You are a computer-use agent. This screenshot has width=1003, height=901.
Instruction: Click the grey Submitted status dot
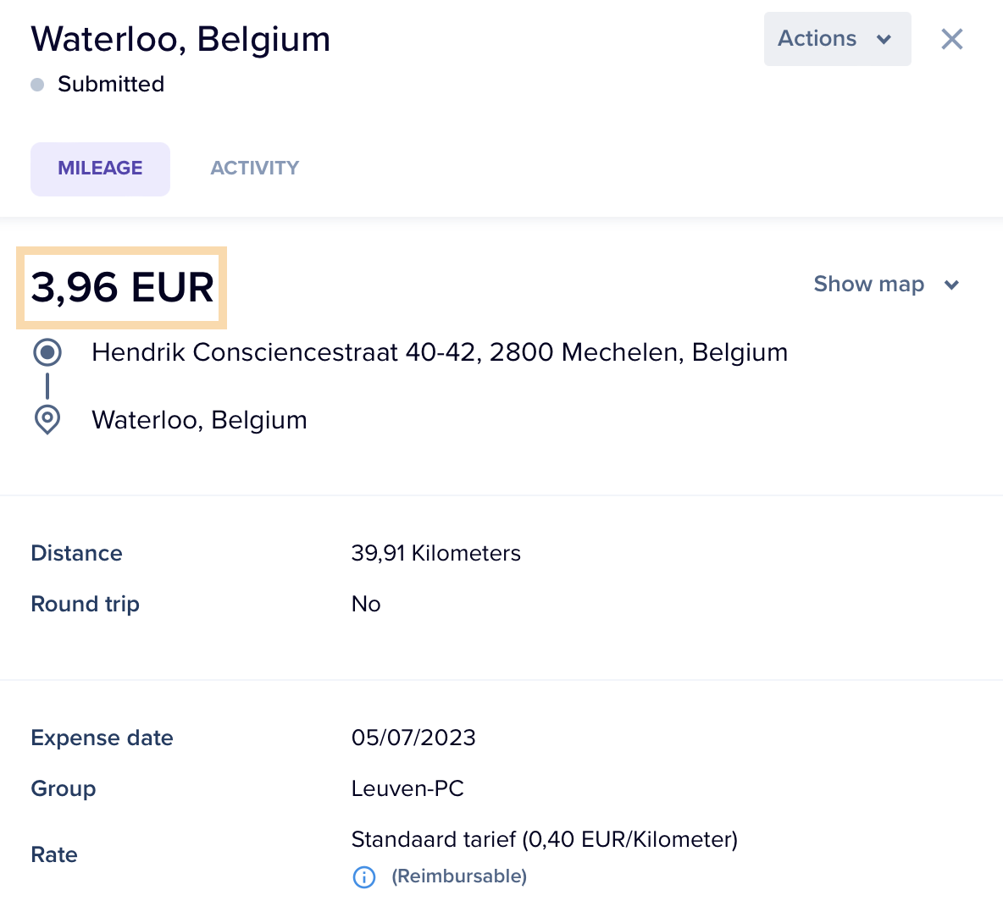(38, 85)
